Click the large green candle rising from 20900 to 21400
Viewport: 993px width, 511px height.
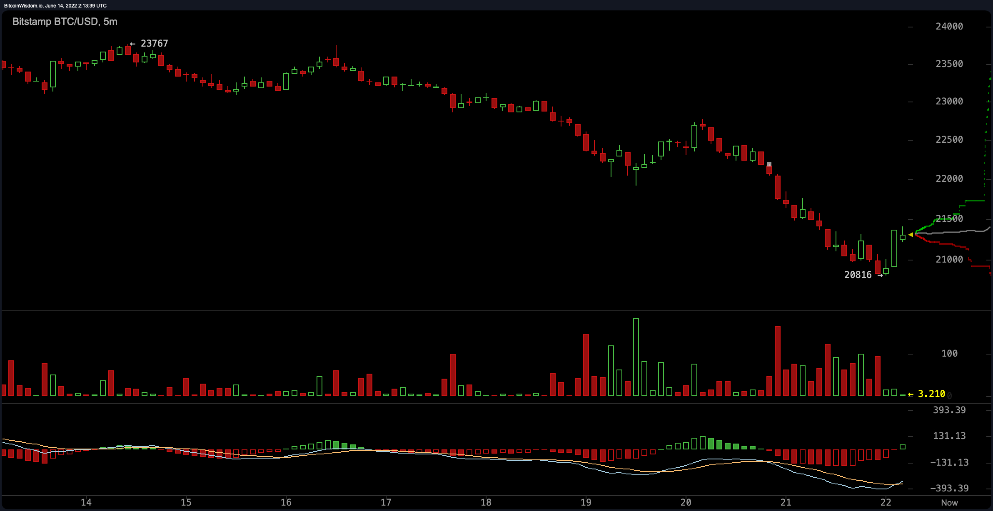click(x=894, y=248)
